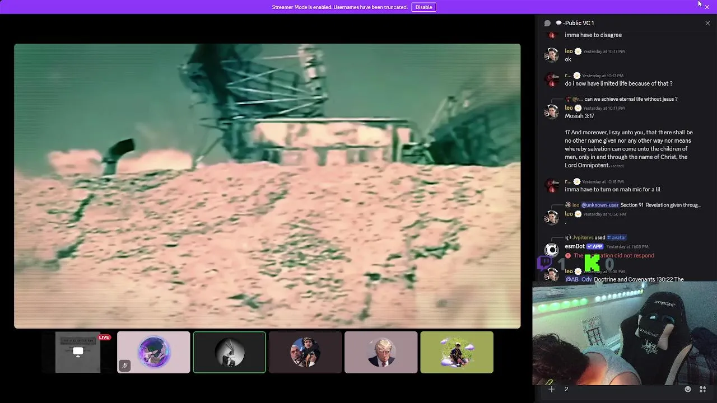Click role badge next to leo at 10:50 PM
Image resolution: width=717 pixels, height=403 pixels.
pos(578,214)
